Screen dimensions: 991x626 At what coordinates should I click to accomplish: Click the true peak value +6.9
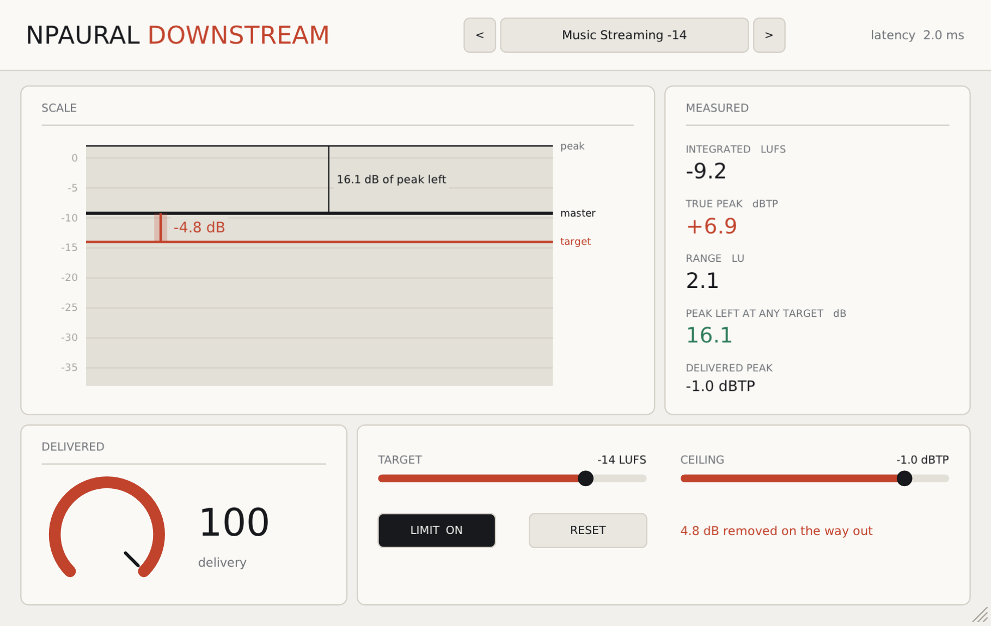point(711,226)
